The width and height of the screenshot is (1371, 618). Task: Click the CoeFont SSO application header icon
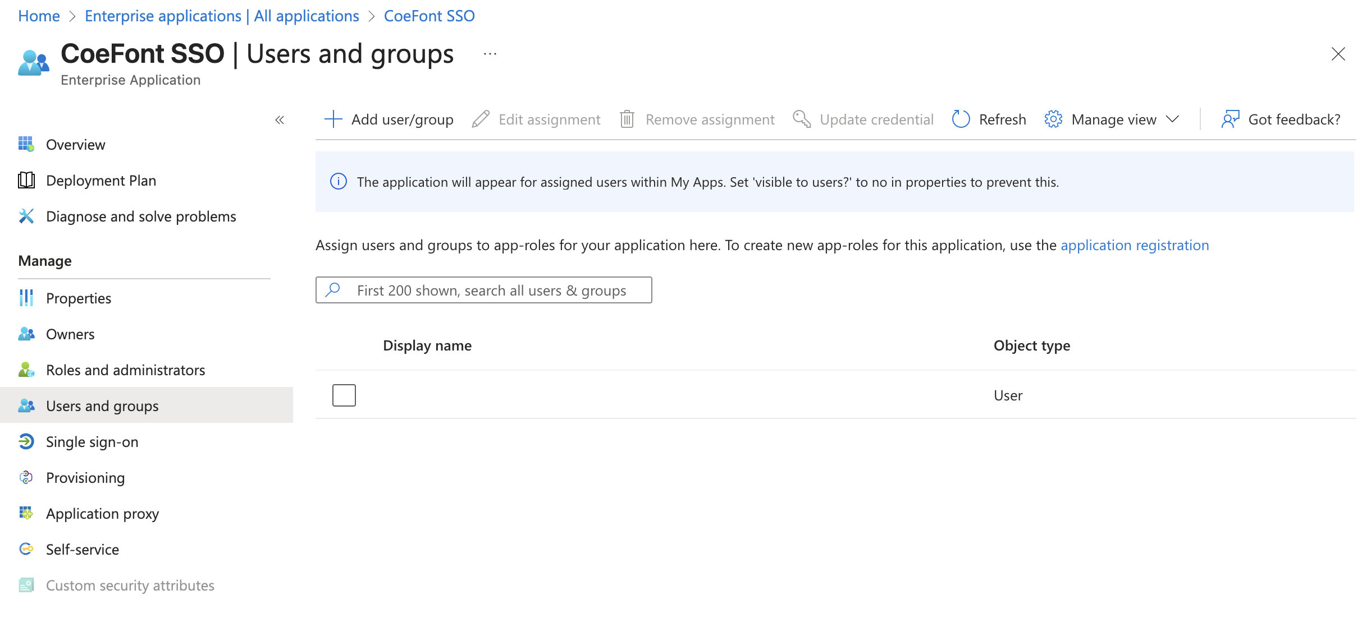point(33,62)
